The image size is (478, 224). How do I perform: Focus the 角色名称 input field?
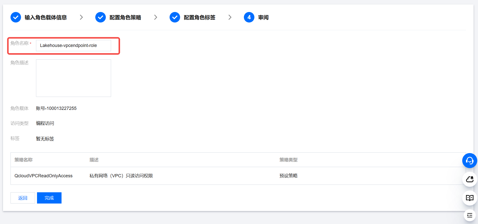[x=73, y=46]
